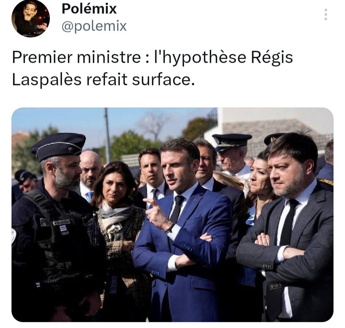The width and height of the screenshot is (345, 328).
Task: Open the Polémix display name profile link
Action: (89, 9)
